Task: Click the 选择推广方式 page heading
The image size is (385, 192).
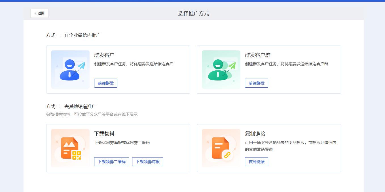Action: coord(194,13)
